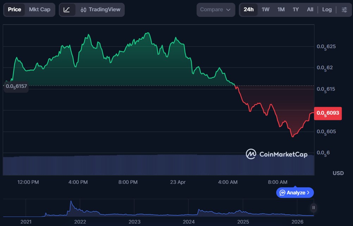Toggle Log scale on the chart
Screen dimensions: 353x226
327,9
